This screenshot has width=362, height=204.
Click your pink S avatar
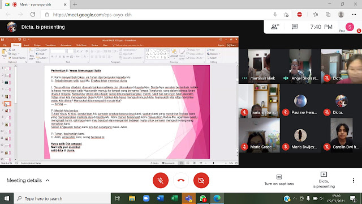click(x=350, y=27)
